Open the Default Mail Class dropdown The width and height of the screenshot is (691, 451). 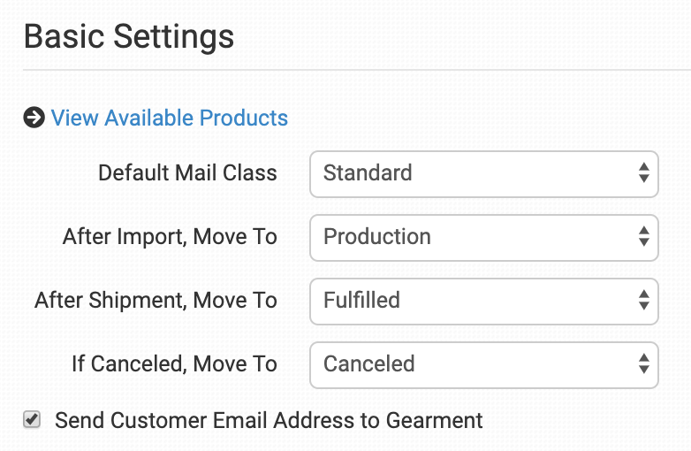[x=483, y=173]
